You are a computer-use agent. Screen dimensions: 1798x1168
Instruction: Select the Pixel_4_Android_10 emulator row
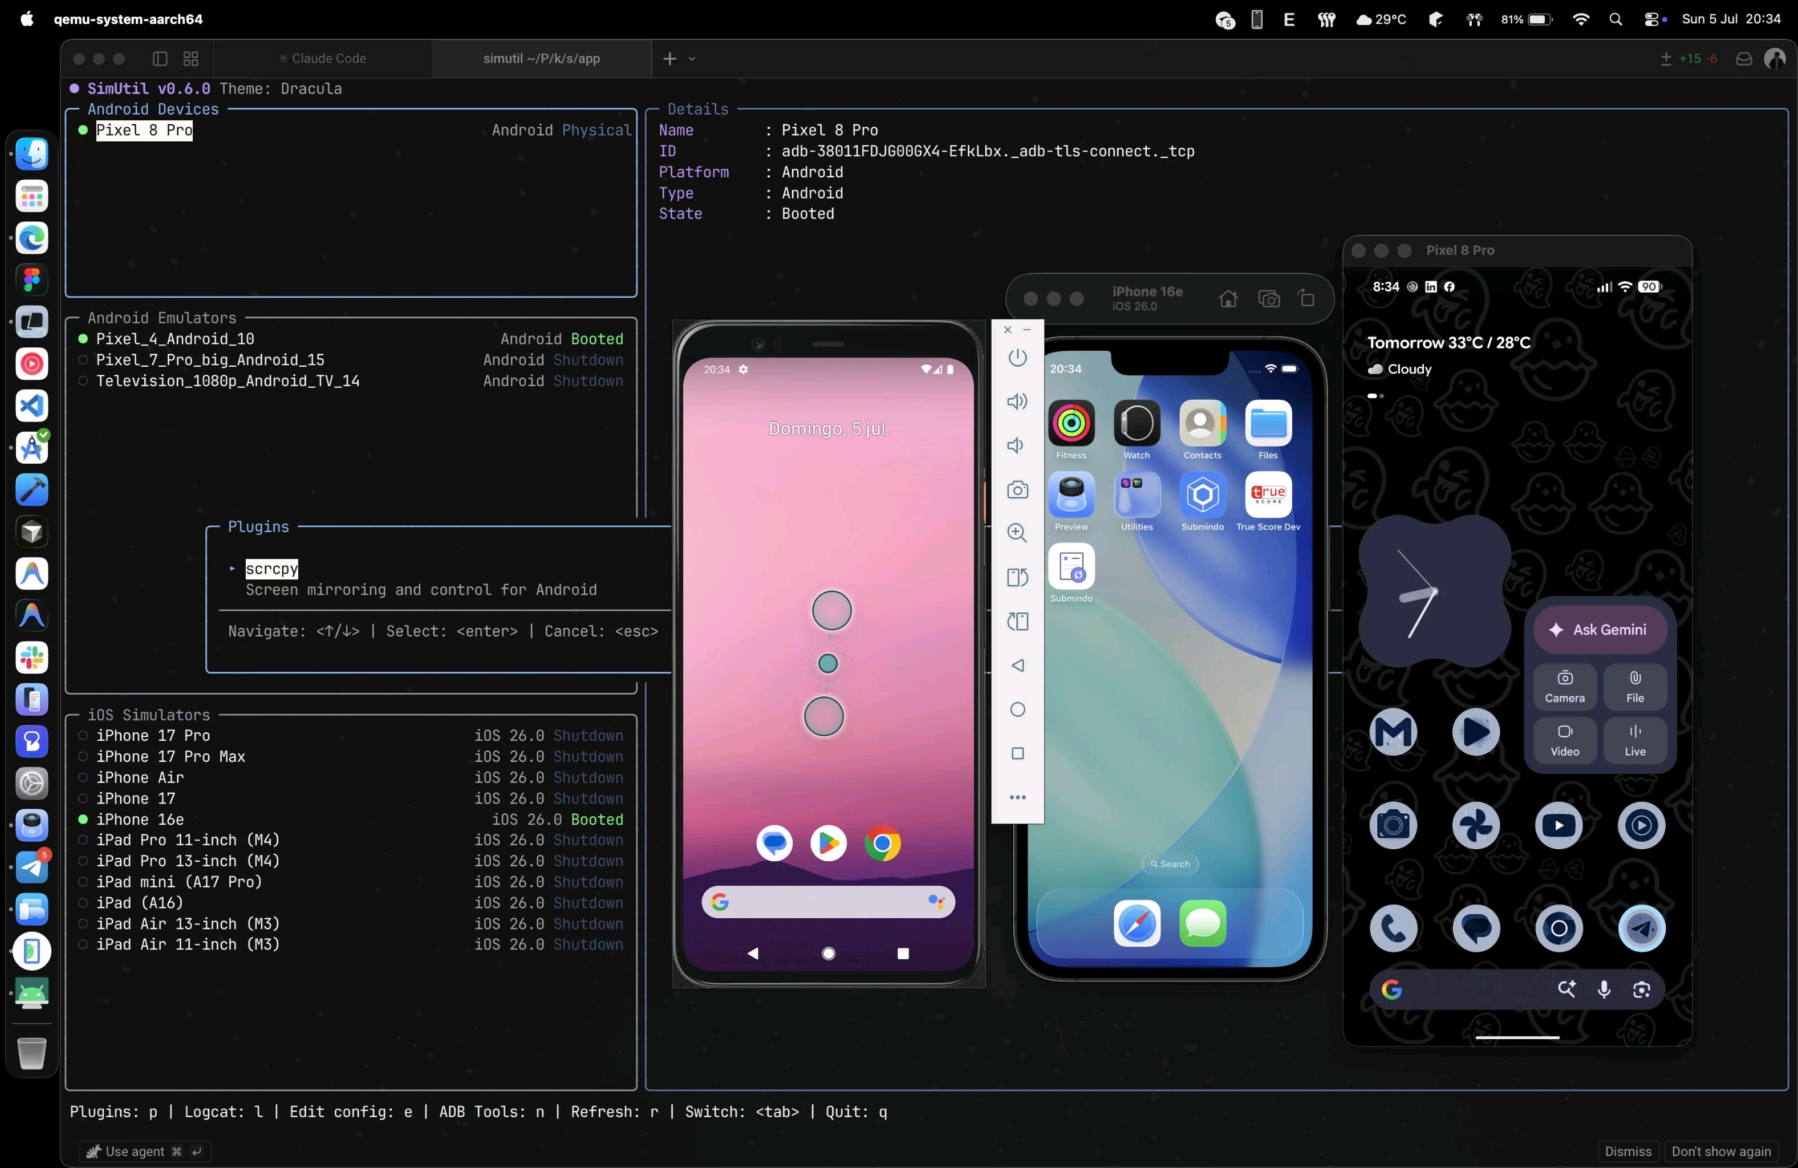pos(351,339)
